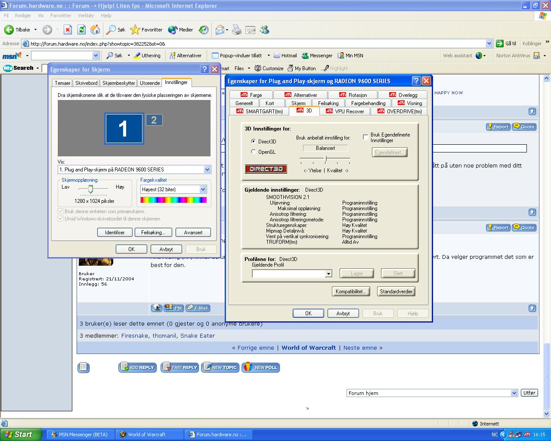
Task: Click the Kompatibilitet... button
Action: [351, 292]
